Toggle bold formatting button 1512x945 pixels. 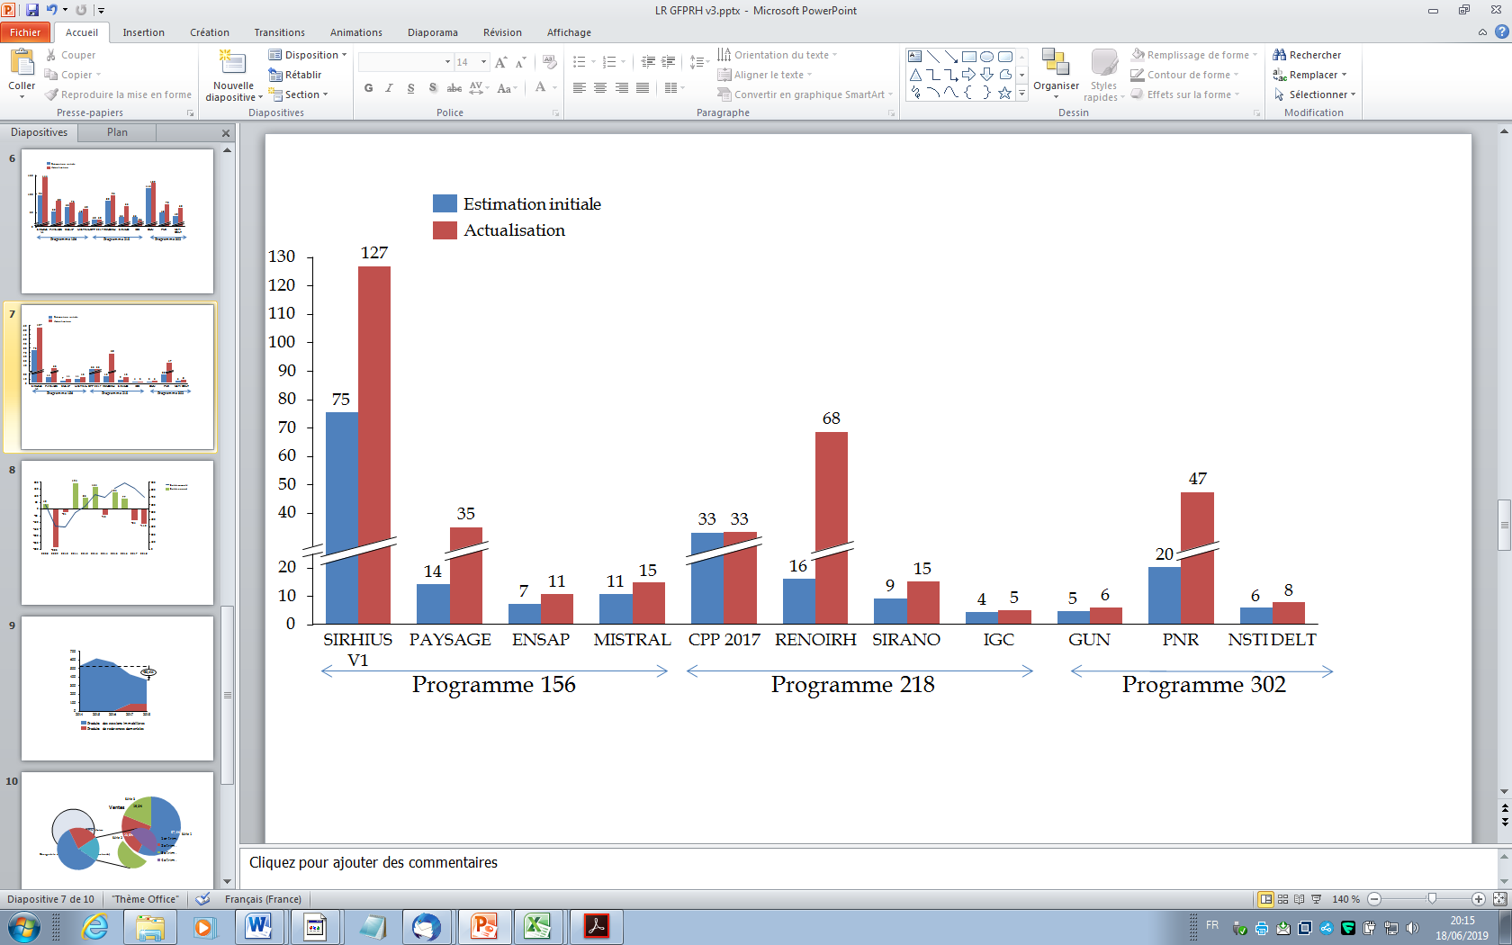(x=368, y=88)
